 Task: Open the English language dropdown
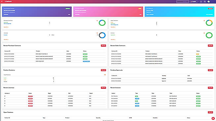[194, 2]
